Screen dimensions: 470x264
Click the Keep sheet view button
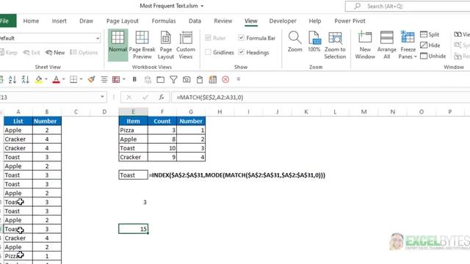tap(8, 52)
